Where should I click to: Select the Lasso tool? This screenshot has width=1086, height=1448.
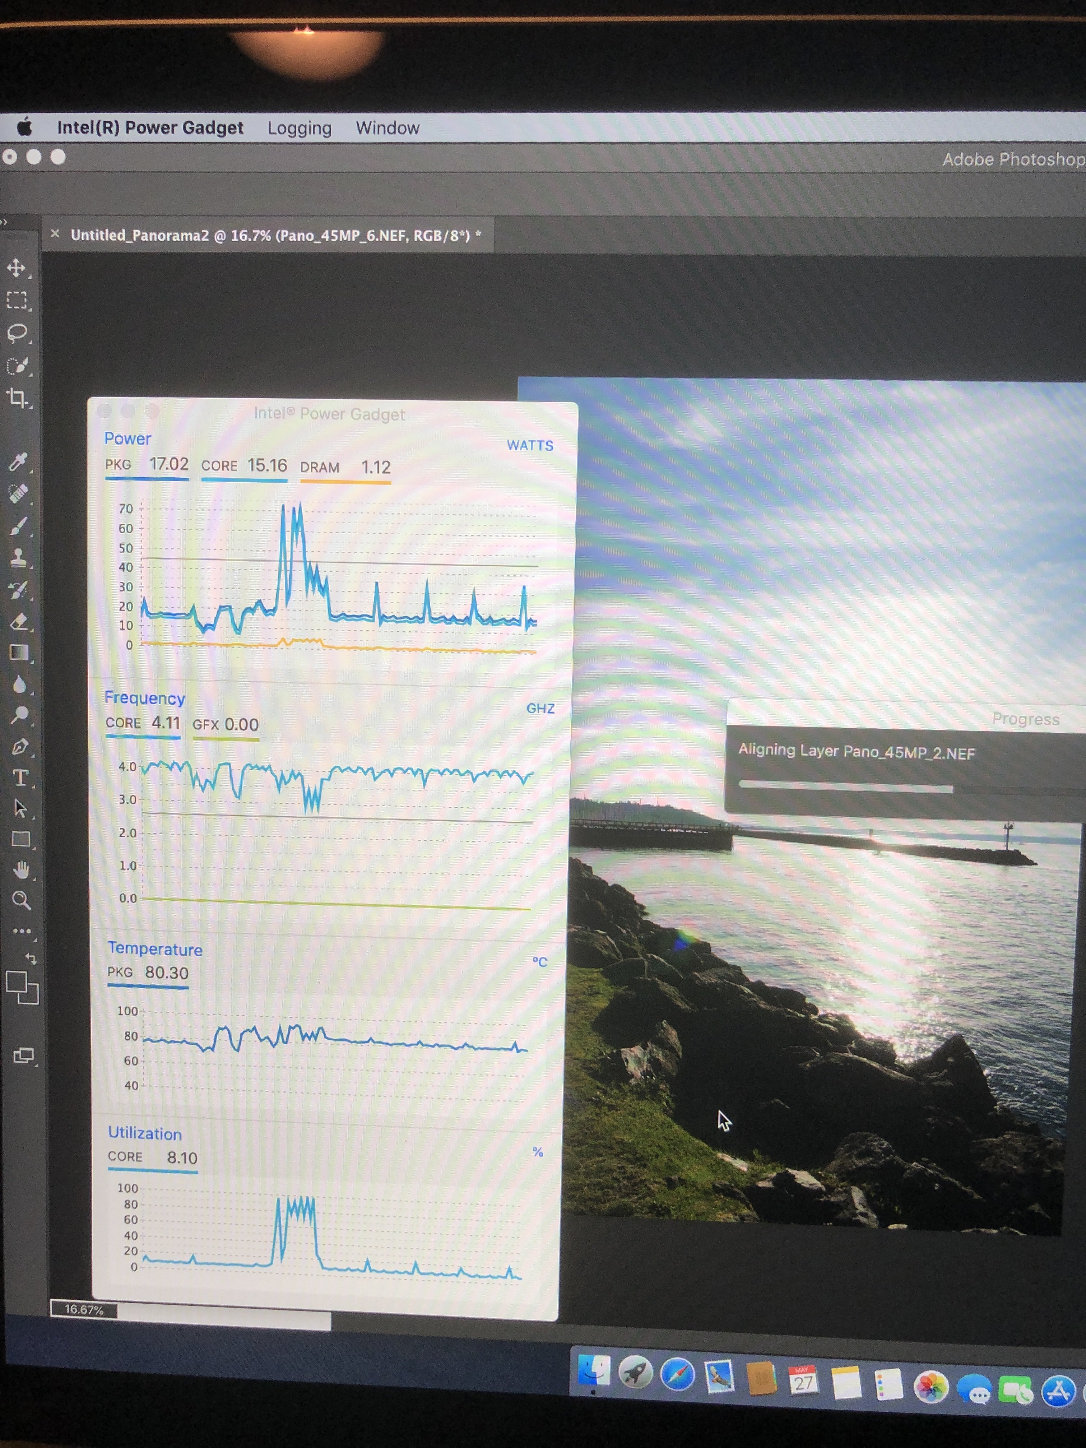click(17, 333)
